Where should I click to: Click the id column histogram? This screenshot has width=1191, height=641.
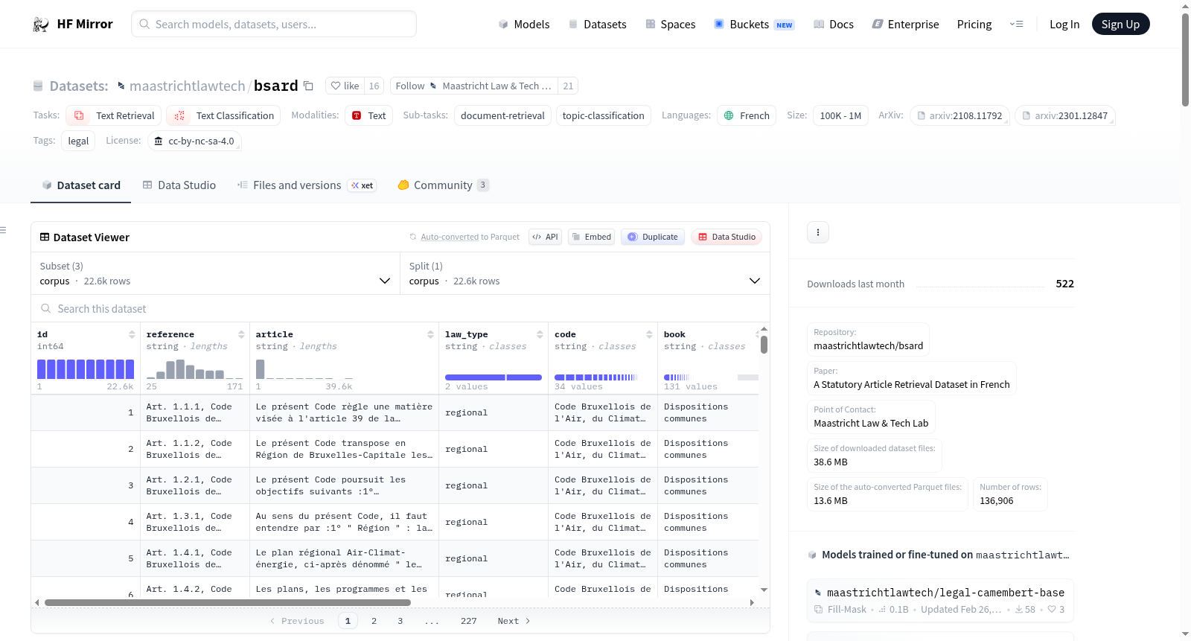point(86,369)
